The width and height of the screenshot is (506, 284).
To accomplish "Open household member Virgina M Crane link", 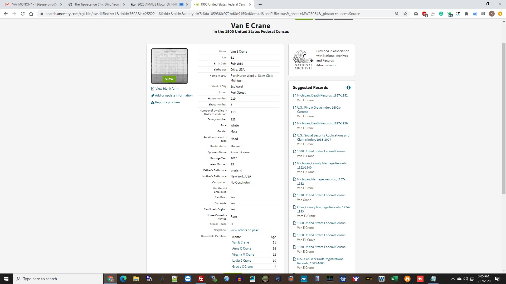I will (x=243, y=255).
